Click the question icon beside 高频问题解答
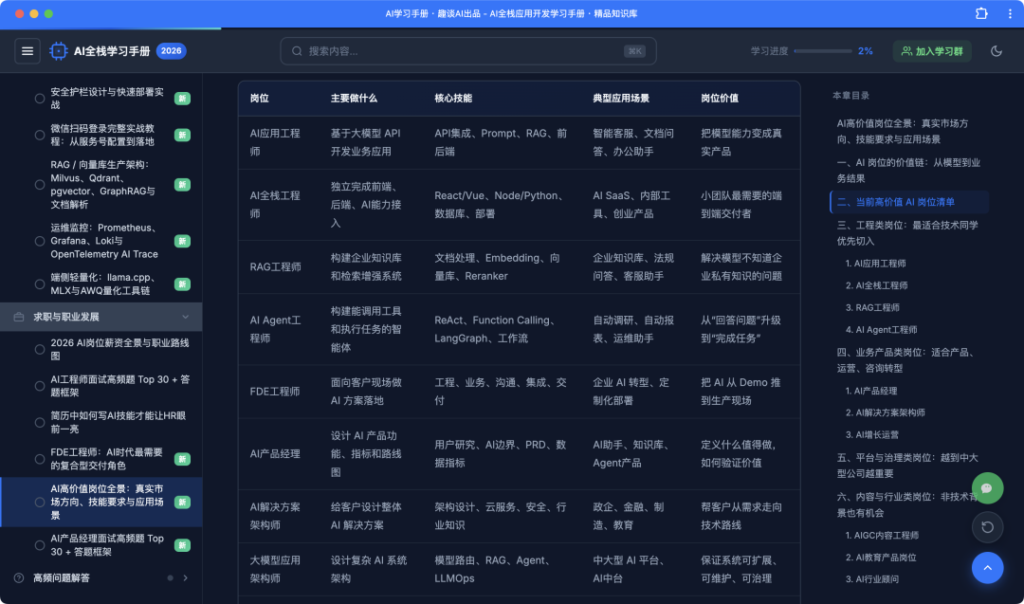This screenshot has width=1024, height=604. pos(19,577)
